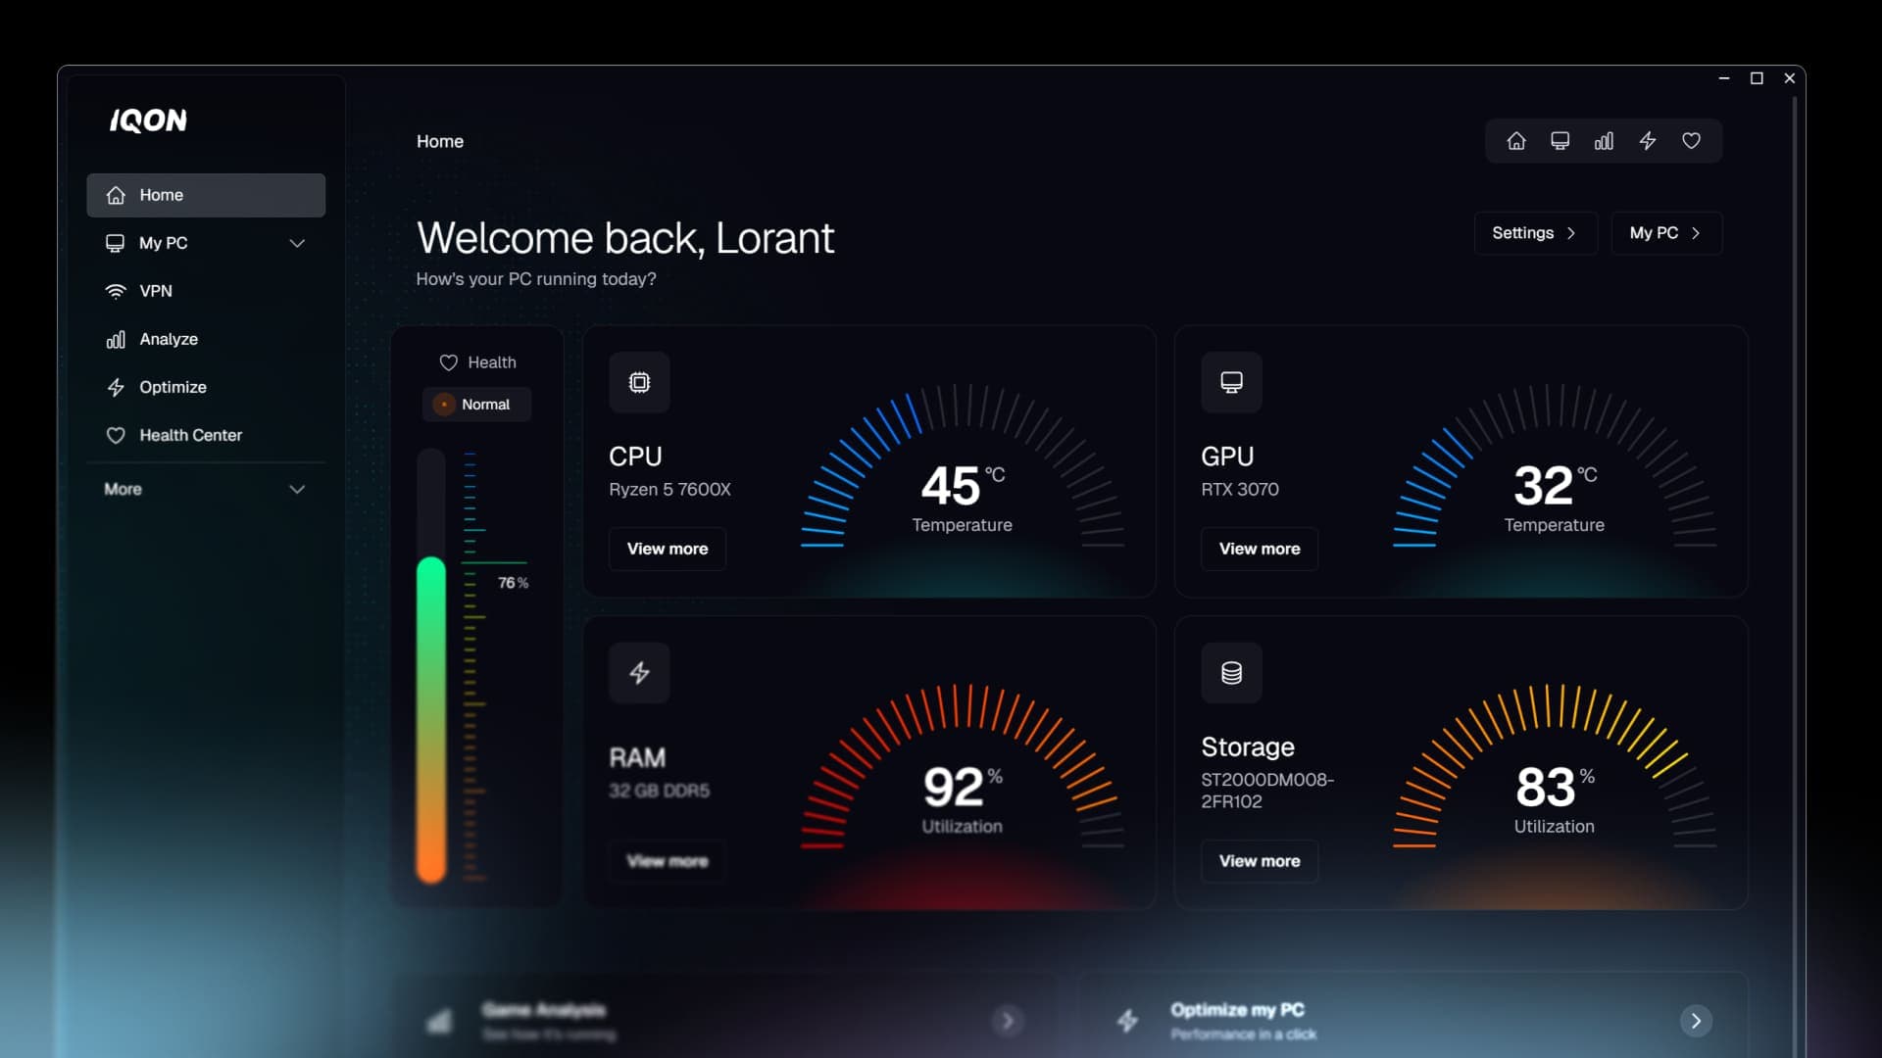Open the Settings button near the header

coord(1535,233)
